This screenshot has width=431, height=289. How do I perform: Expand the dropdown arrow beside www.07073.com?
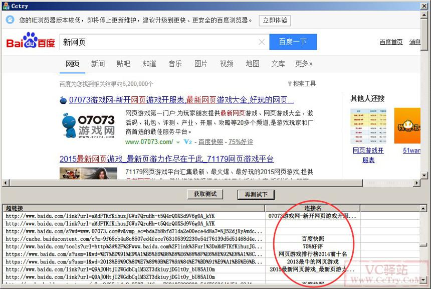coord(178,142)
